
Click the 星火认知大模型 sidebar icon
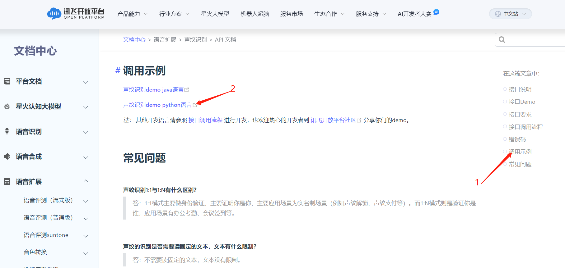point(7,107)
